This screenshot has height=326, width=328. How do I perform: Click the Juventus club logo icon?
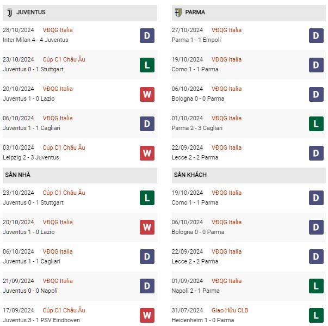coord(10,13)
